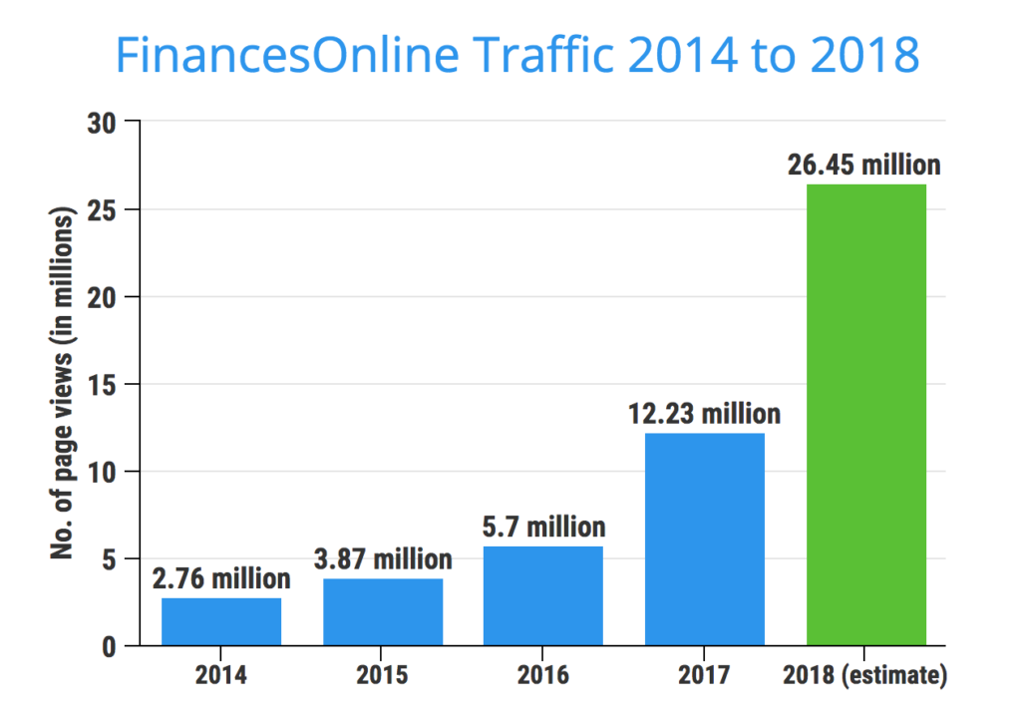The width and height of the screenshot is (1021, 721).
Task: Select the y-axis tick value "25"
Action: point(103,210)
